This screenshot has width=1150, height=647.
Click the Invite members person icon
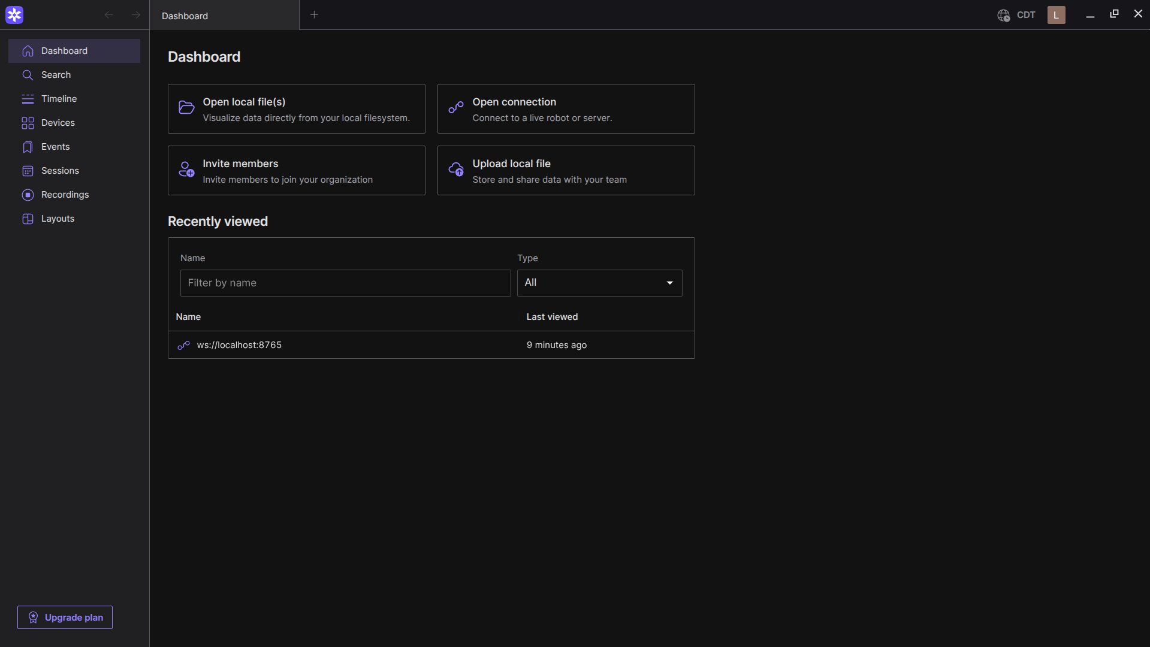(x=186, y=169)
